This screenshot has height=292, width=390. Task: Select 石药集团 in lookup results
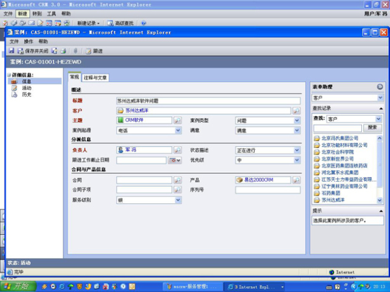tap(331, 193)
